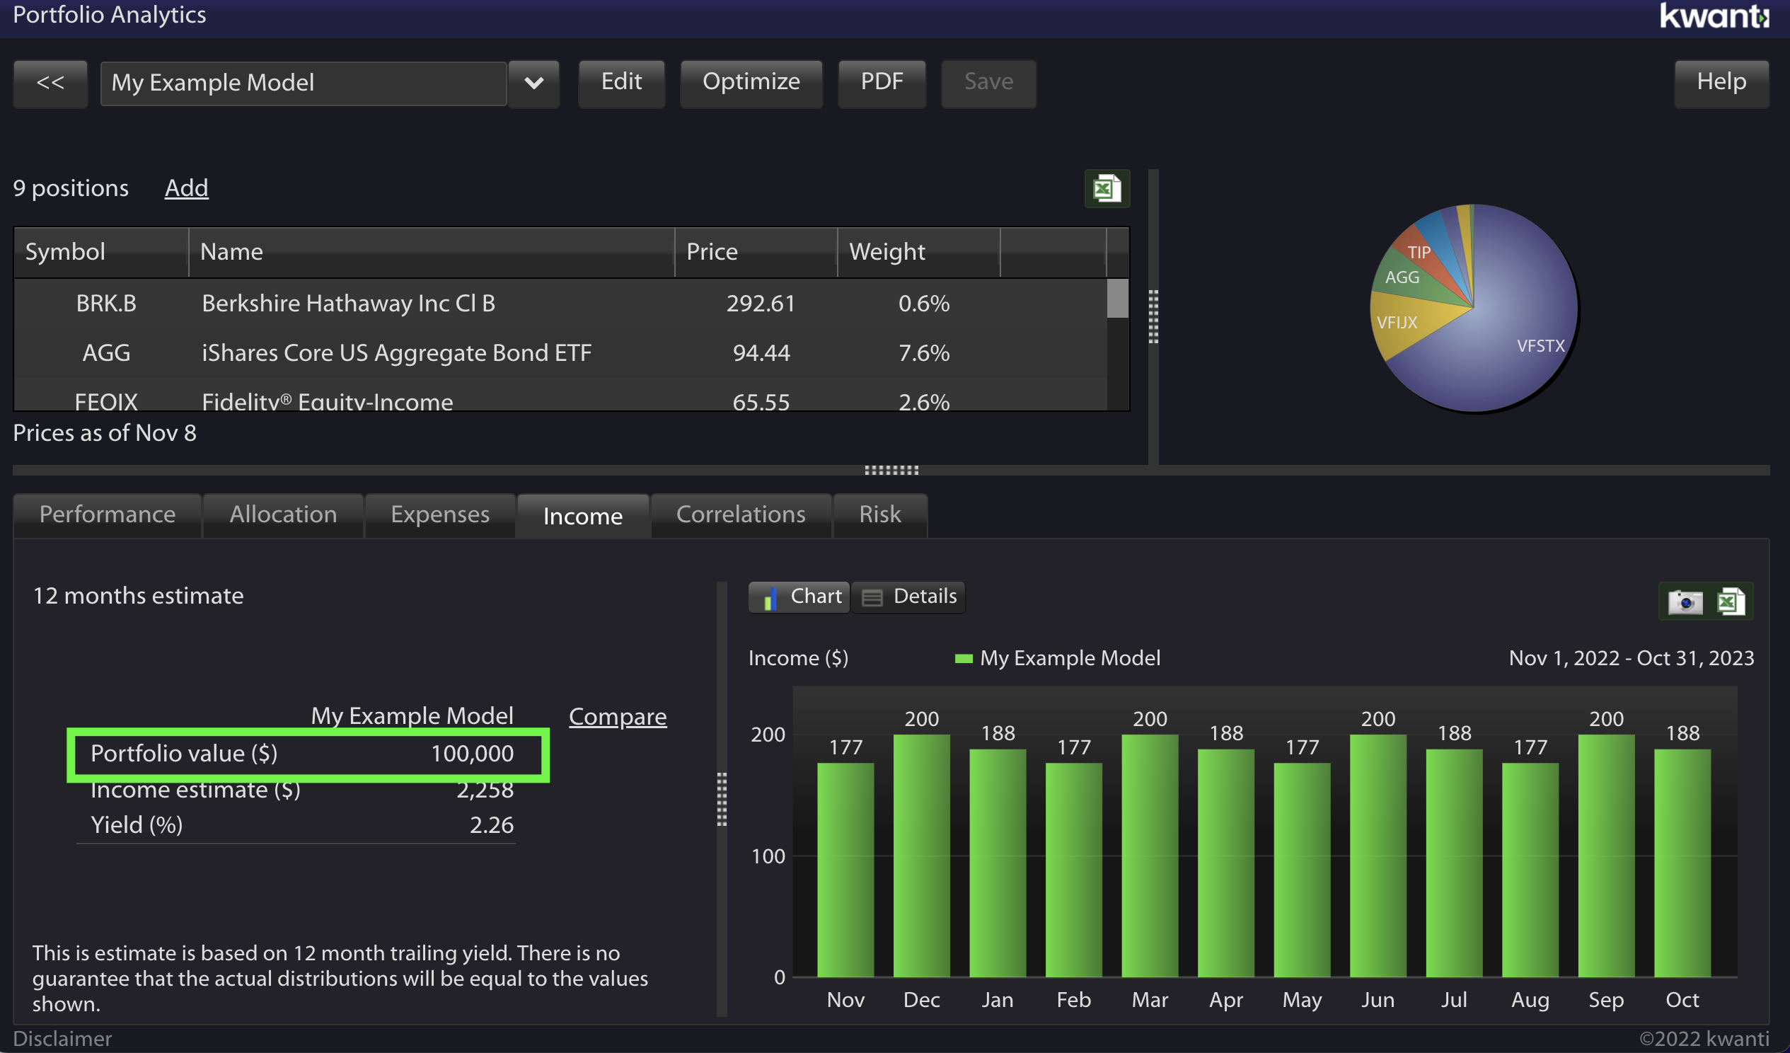Click the horizontal splitter handle above tabs
The width and height of the screenshot is (1790, 1053).
click(891, 471)
